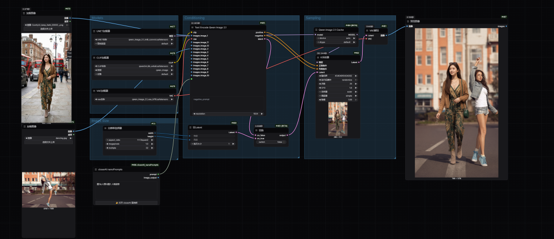Click the CLIP loader node menu icon

(x=94, y=57)
